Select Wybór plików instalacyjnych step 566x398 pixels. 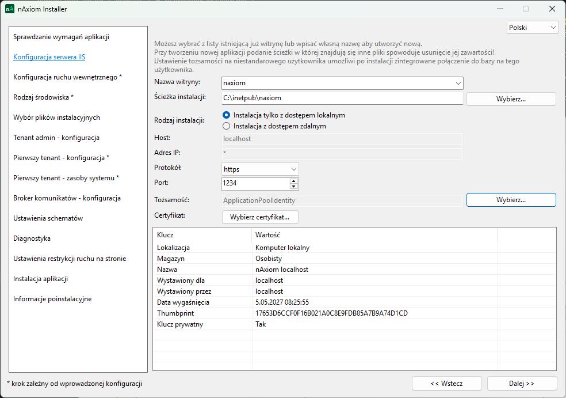click(x=57, y=117)
